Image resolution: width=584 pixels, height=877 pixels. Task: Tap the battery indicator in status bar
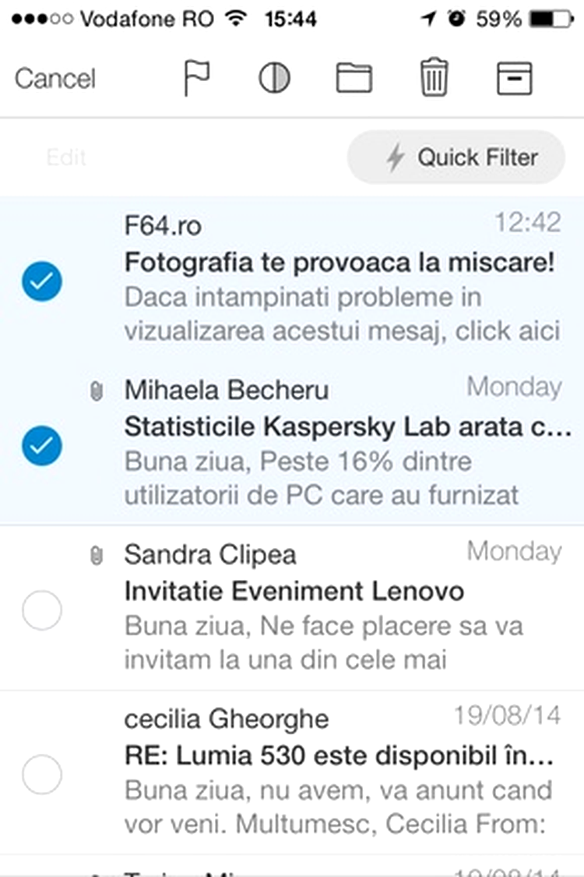point(551,19)
